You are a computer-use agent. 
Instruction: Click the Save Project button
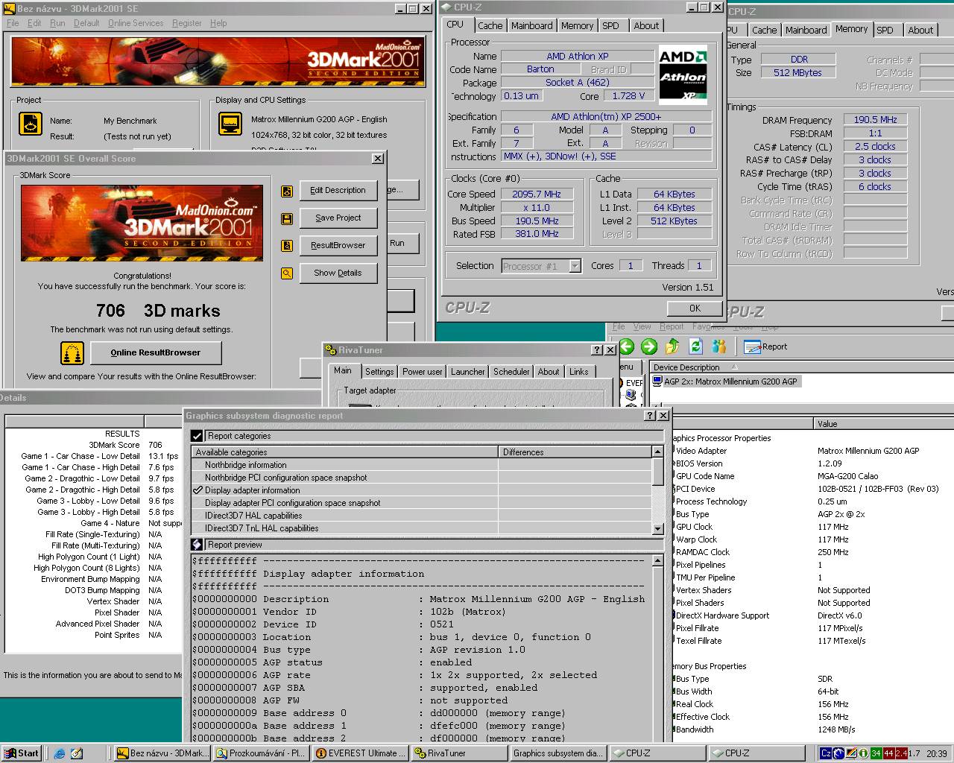pyautogui.click(x=338, y=218)
